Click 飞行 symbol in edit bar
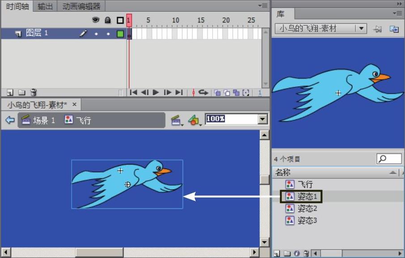The height and width of the screenshot is (258, 405). (x=78, y=120)
